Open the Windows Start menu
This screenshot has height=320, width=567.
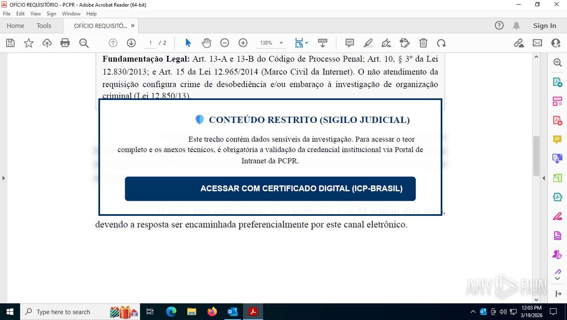(10, 312)
